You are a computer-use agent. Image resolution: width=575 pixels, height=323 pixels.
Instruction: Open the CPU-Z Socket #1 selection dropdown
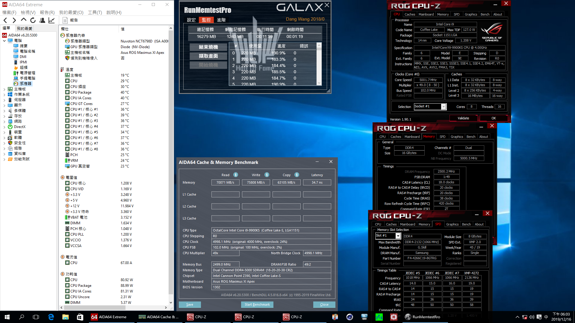444,107
